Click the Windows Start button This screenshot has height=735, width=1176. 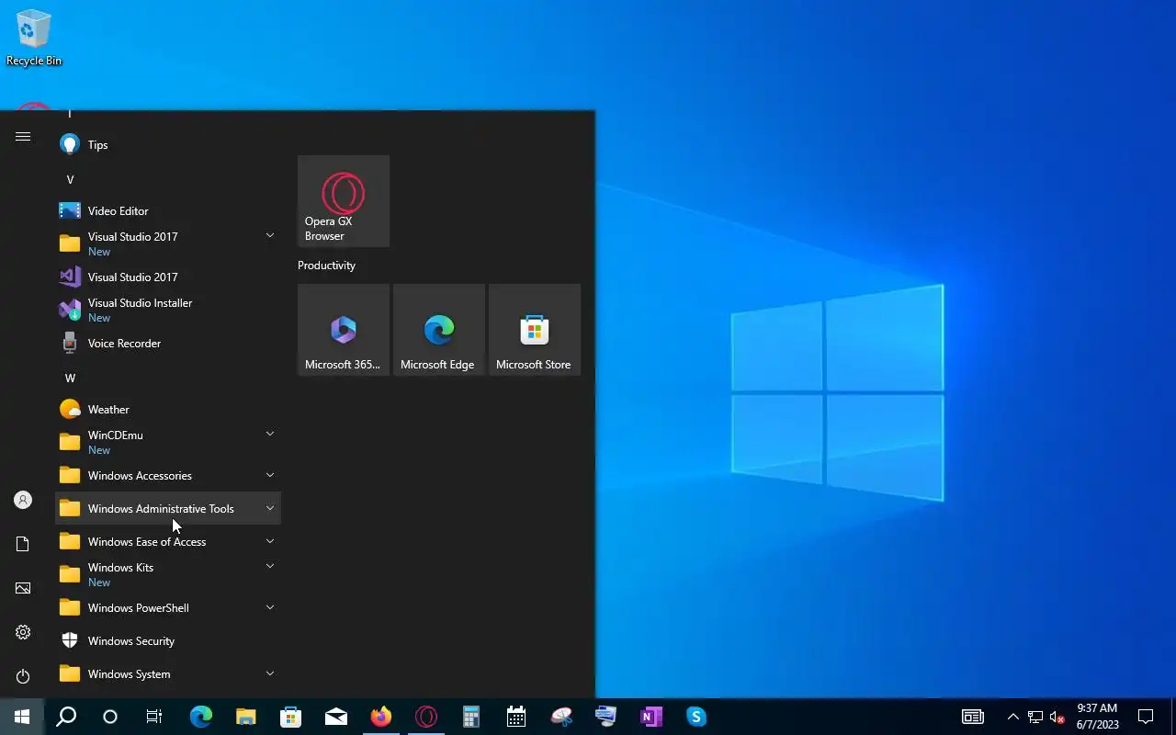pos(22,717)
